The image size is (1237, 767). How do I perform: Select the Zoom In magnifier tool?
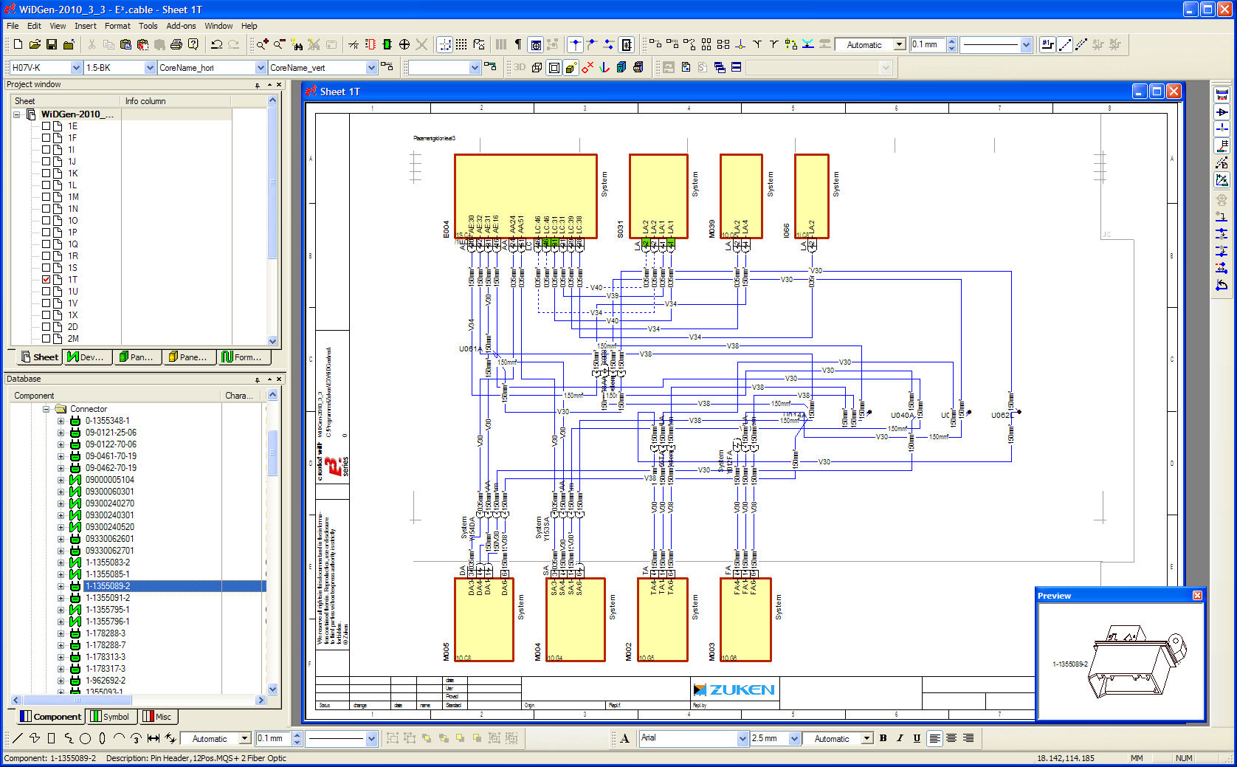click(263, 44)
